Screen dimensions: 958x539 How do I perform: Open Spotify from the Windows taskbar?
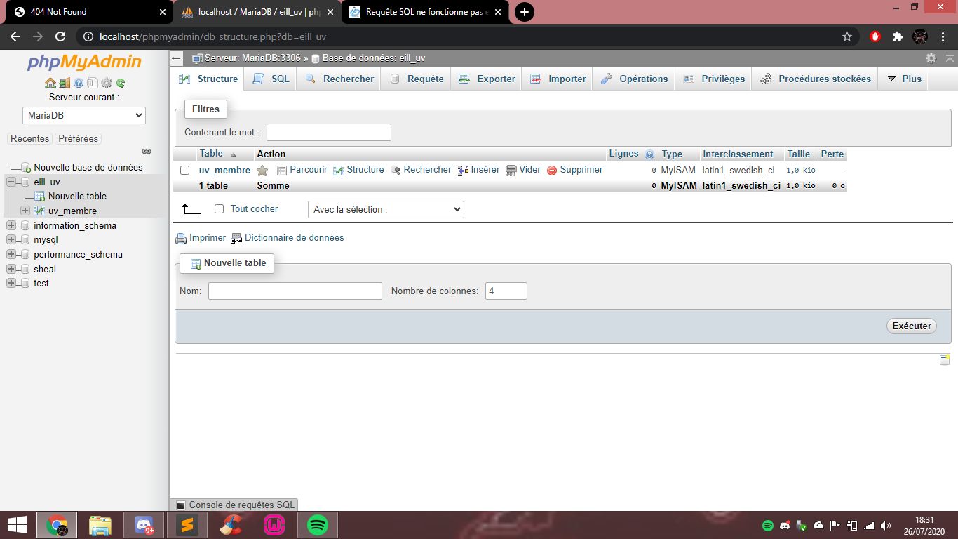point(318,525)
